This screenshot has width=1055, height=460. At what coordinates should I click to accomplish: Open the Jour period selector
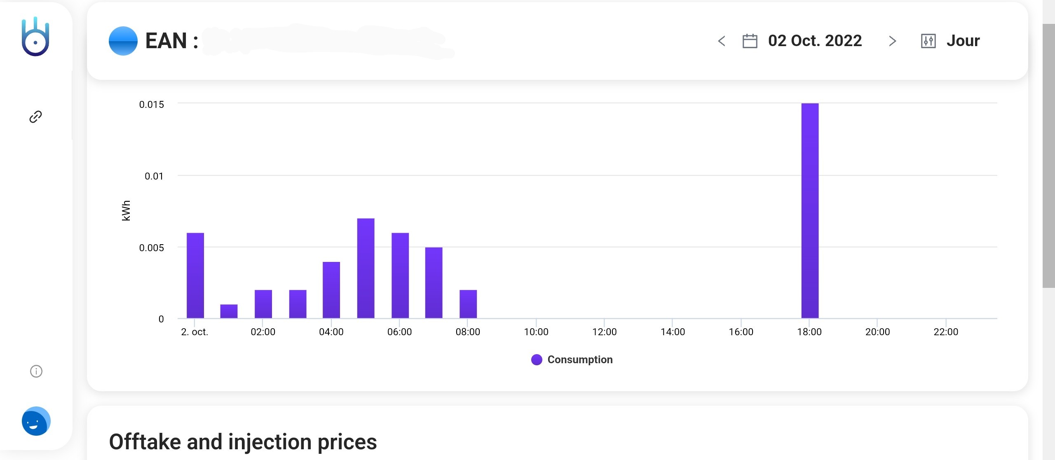963,41
